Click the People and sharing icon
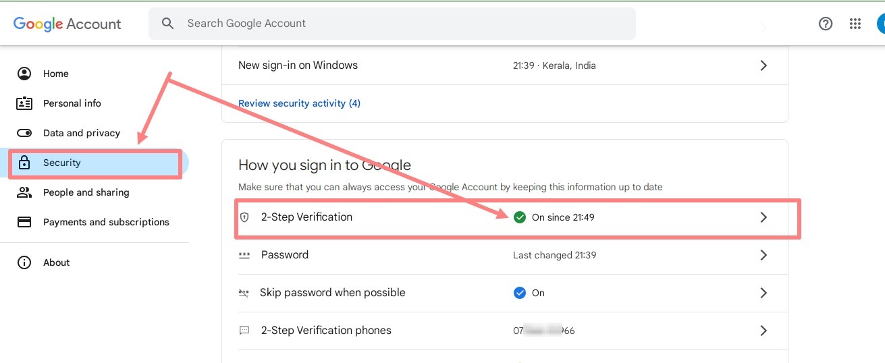The image size is (885, 363). (x=24, y=192)
